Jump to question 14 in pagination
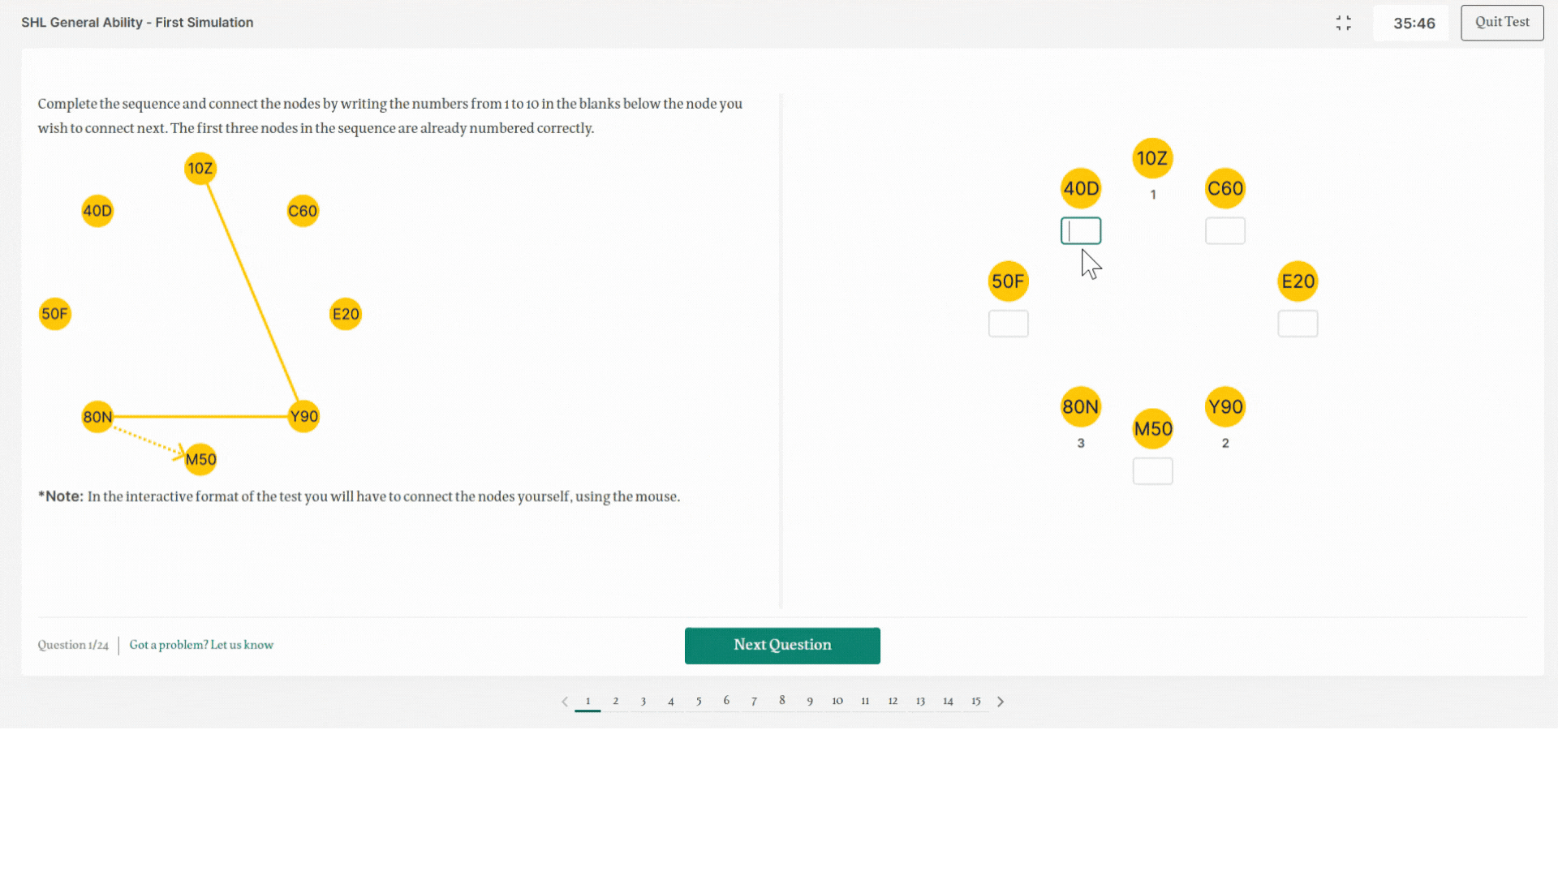Viewport: 1558px width, 876px height. click(948, 702)
